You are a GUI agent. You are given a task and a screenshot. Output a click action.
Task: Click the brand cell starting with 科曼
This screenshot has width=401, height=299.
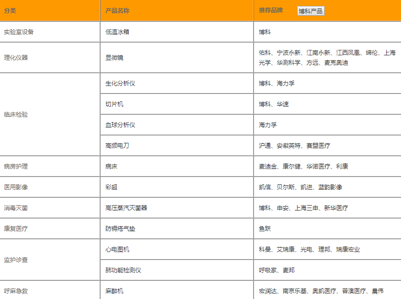pos(327,249)
